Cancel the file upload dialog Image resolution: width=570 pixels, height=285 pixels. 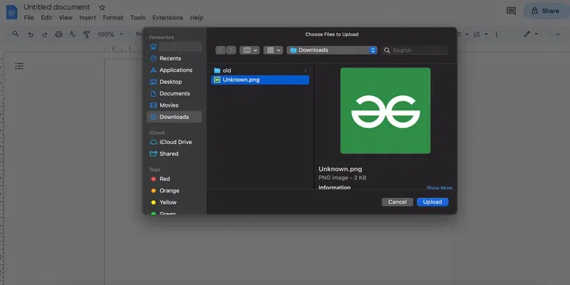(x=398, y=202)
